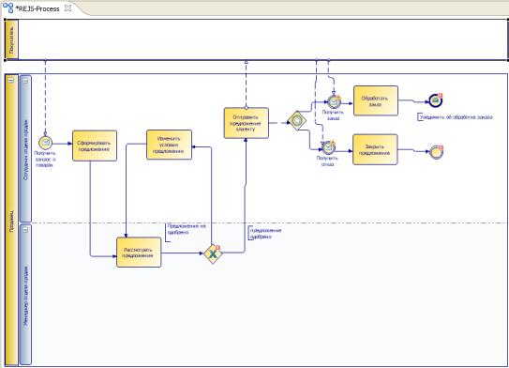
Task: Click the Получить заказ event label
Action: [333, 115]
